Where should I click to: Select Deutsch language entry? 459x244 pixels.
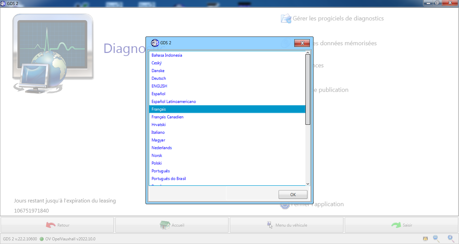pyautogui.click(x=227, y=78)
